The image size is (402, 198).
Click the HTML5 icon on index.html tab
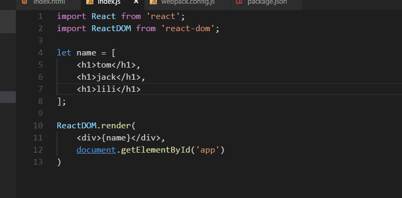point(24,2)
